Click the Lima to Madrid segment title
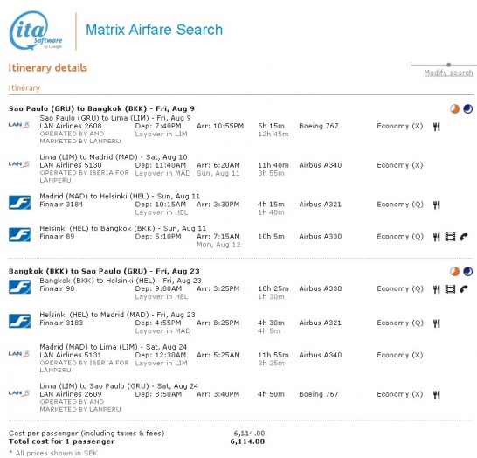The height and width of the screenshot is (458, 477). (x=114, y=157)
